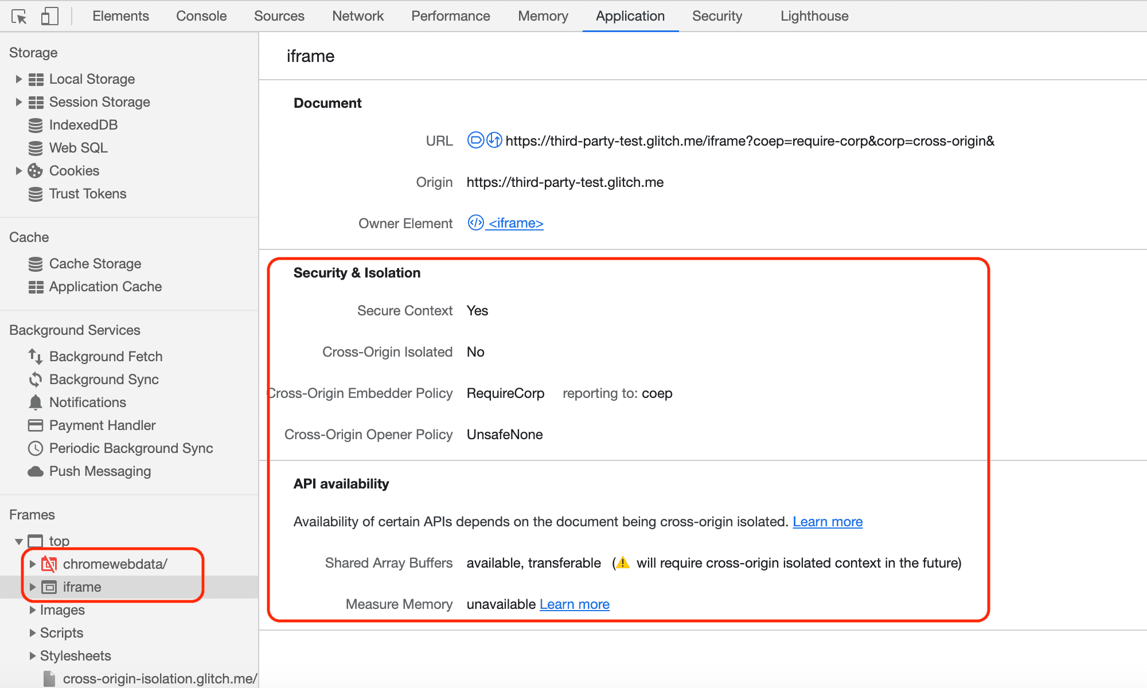Select the Application tab in DevTools
1147x688 pixels.
(x=629, y=15)
